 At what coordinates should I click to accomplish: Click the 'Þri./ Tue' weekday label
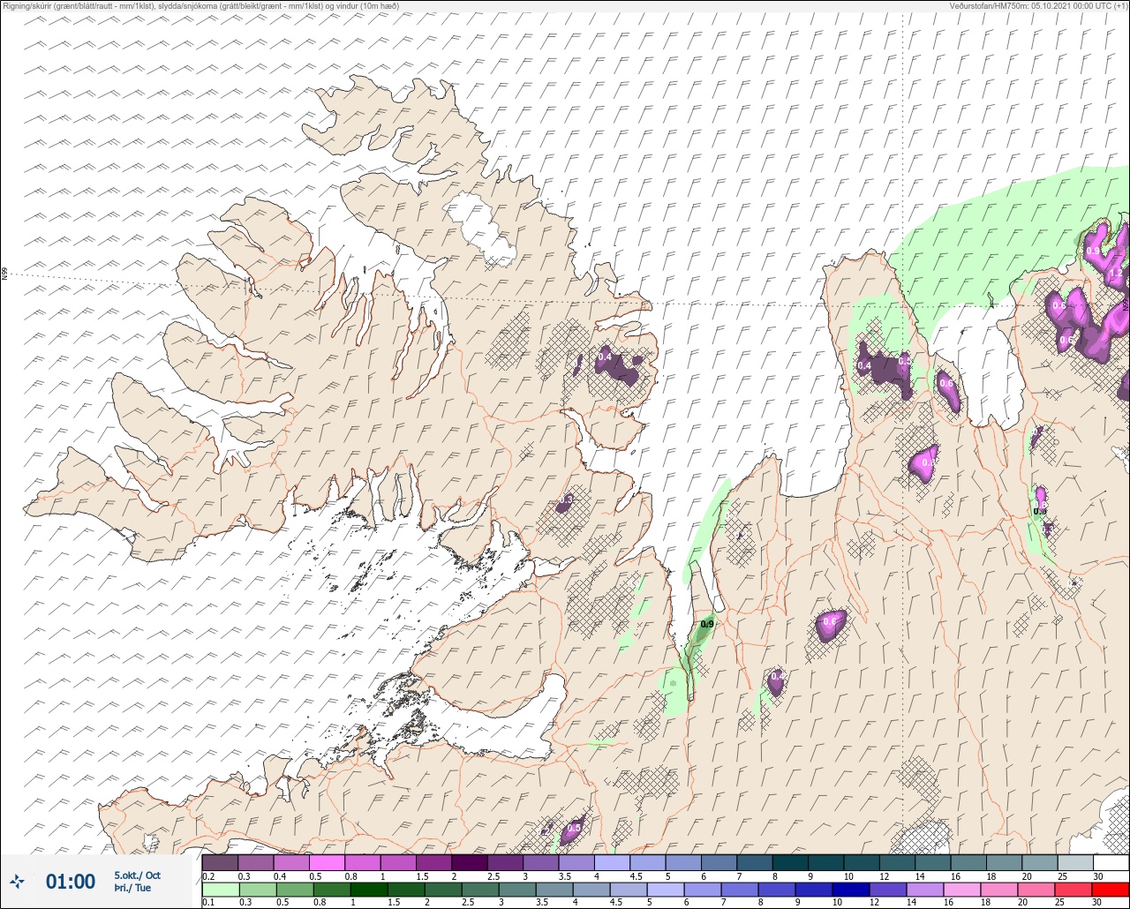coord(132,888)
